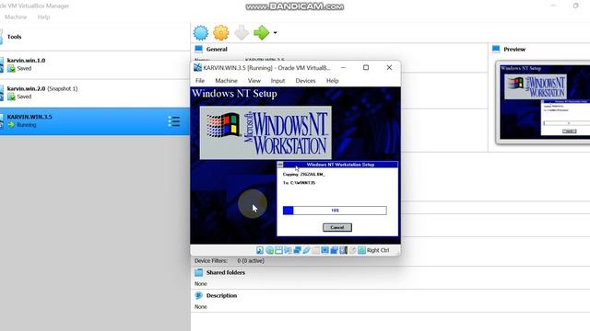Viewport: 590px width, 331px height.
Task: Open the Help menu in VirtualBox Manager
Action: (x=43, y=17)
